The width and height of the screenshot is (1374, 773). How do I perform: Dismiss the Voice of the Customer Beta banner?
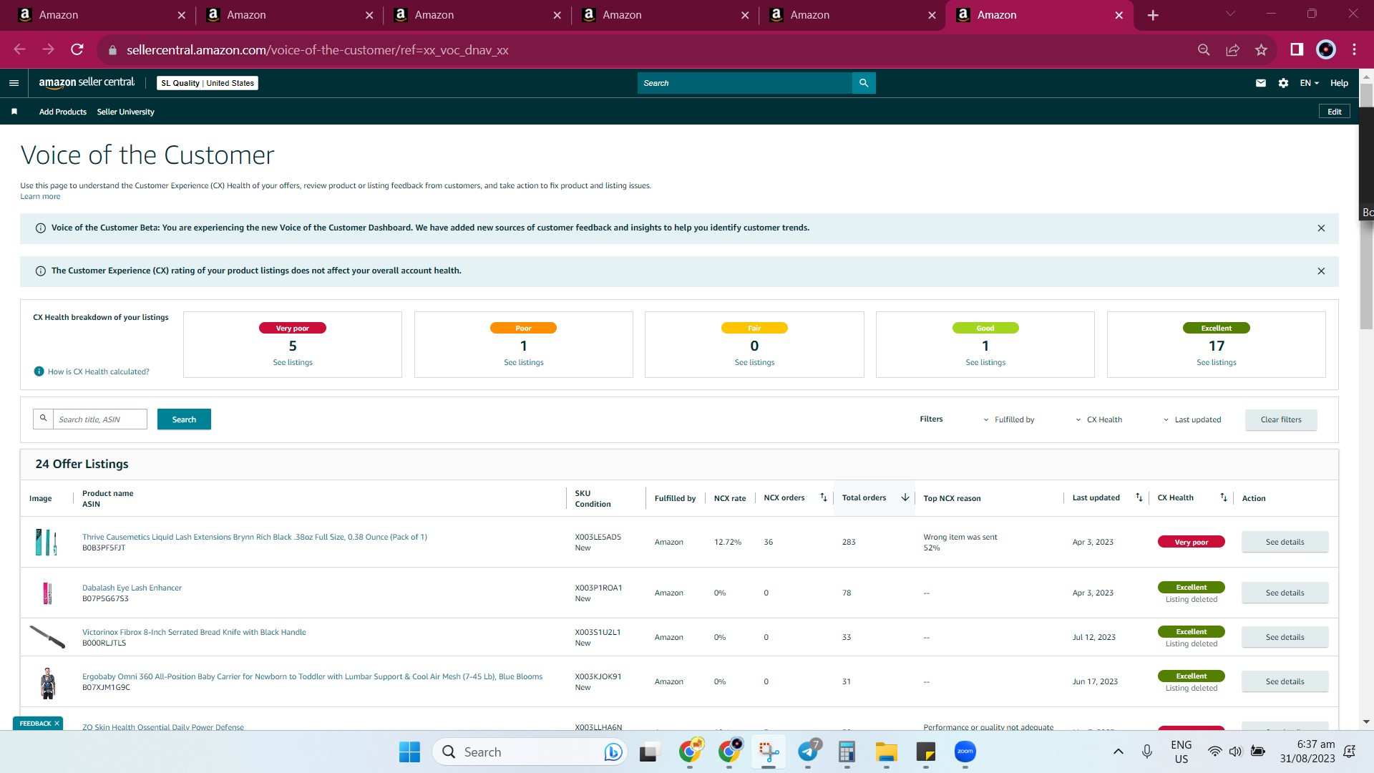1321,228
